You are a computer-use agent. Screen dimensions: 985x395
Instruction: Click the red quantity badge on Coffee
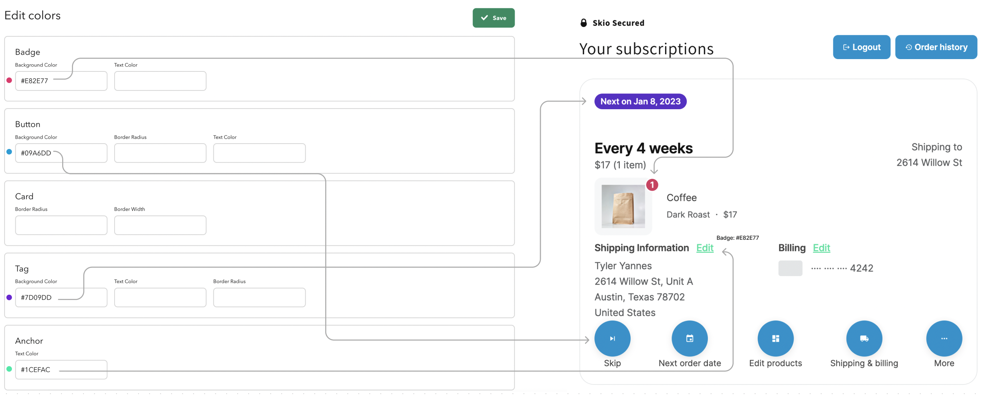click(x=652, y=185)
